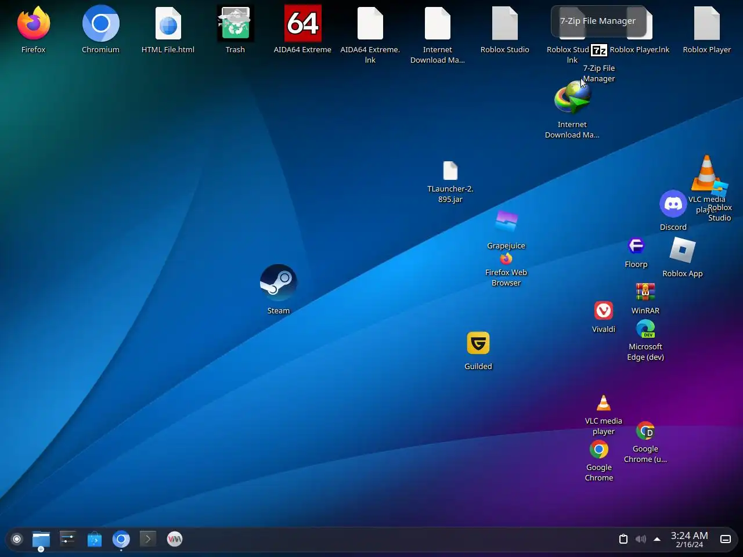This screenshot has height=557, width=743.
Task: Open the Discord desktop icon
Action: [673, 204]
